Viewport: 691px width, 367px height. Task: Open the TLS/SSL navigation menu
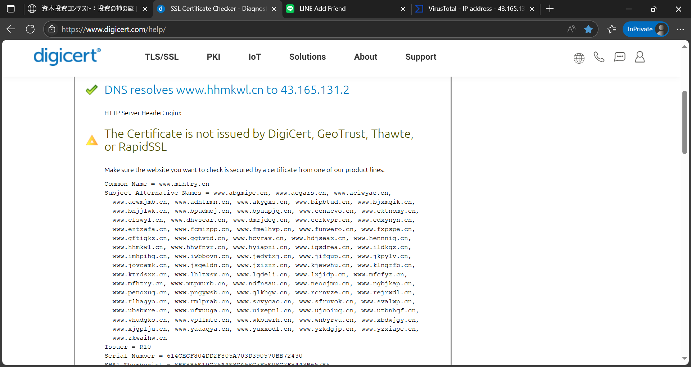tap(162, 57)
